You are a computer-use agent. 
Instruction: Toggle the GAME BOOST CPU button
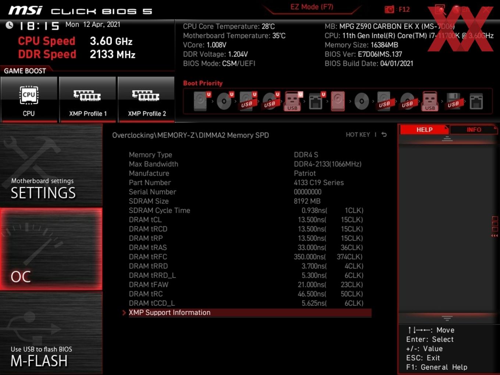coord(29,99)
